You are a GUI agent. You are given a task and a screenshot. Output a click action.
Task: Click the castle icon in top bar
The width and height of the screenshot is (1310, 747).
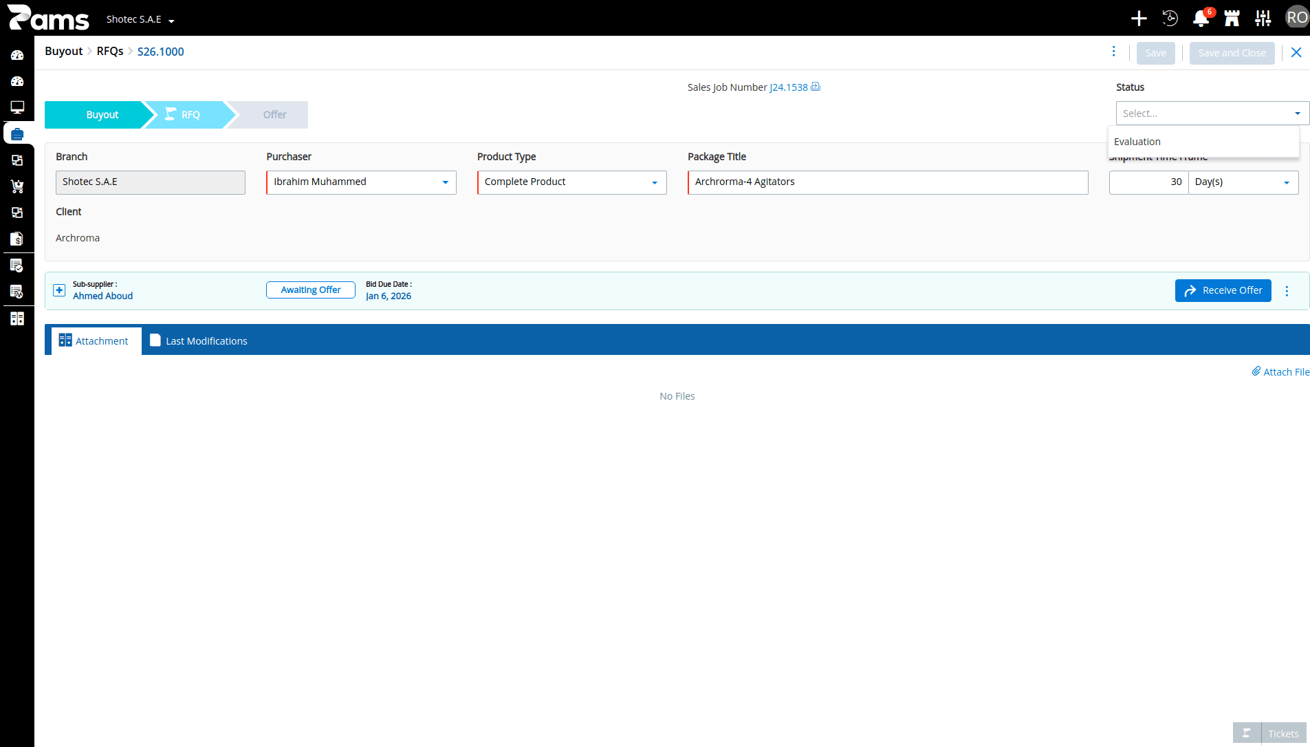[x=1232, y=19]
